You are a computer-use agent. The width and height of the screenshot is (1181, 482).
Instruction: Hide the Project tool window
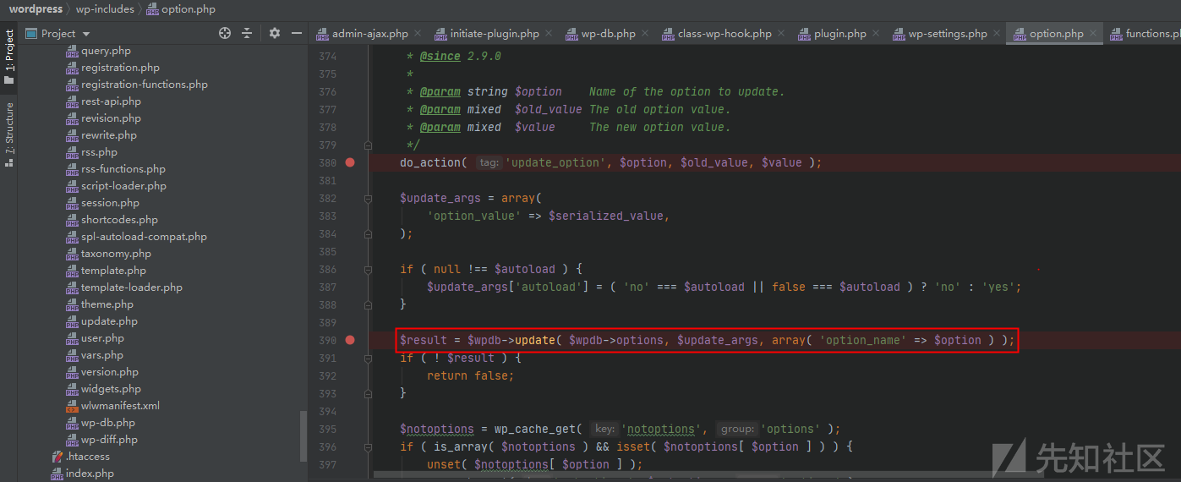click(x=297, y=33)
